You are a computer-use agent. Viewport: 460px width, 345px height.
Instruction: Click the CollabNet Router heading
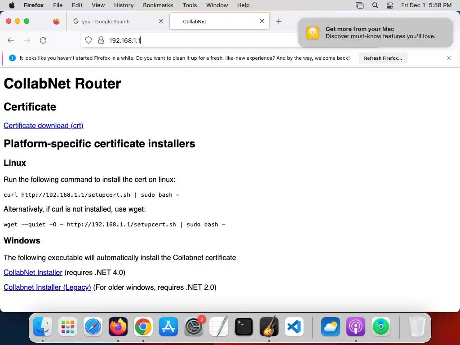pyautogui.click(x=62, y=84)
